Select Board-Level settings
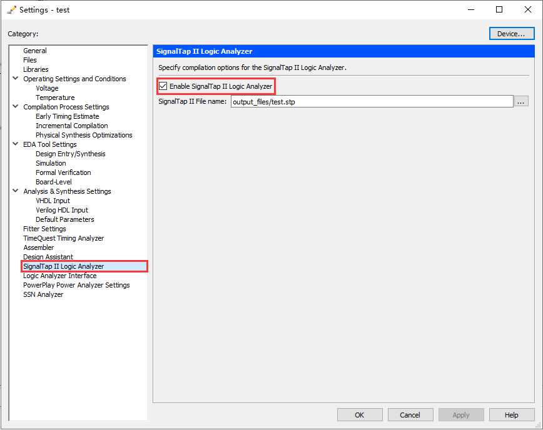The height and width of the screenshot is (430, 543). 54,182
